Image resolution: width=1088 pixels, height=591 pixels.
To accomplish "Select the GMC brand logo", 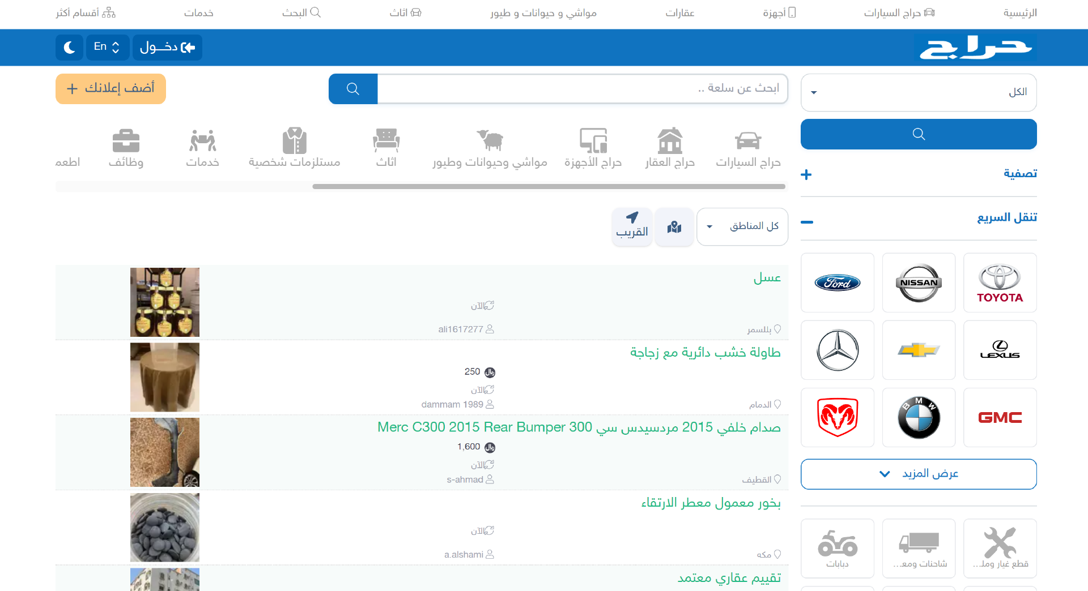I will pyautogui.click(x=1000, y=417).
